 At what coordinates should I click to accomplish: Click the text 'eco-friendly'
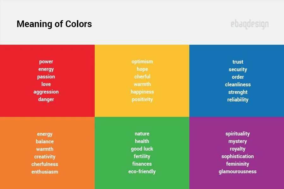[142, 171]
